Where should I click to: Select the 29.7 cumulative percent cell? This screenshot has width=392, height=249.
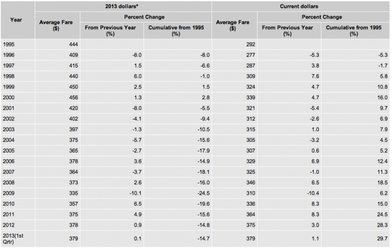pos(355,239)
